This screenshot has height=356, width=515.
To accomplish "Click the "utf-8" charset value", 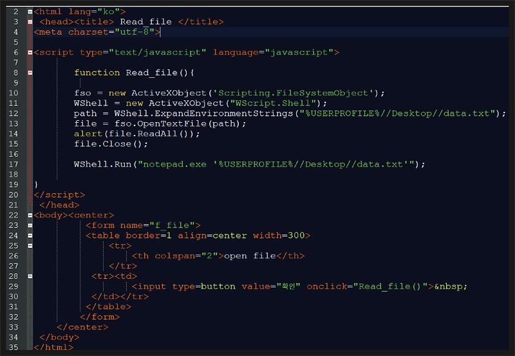I will pos(135,32).
